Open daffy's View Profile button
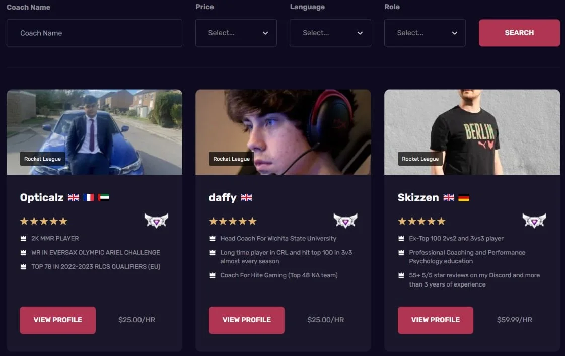565x356 pixels. click(x=247, y=320)
